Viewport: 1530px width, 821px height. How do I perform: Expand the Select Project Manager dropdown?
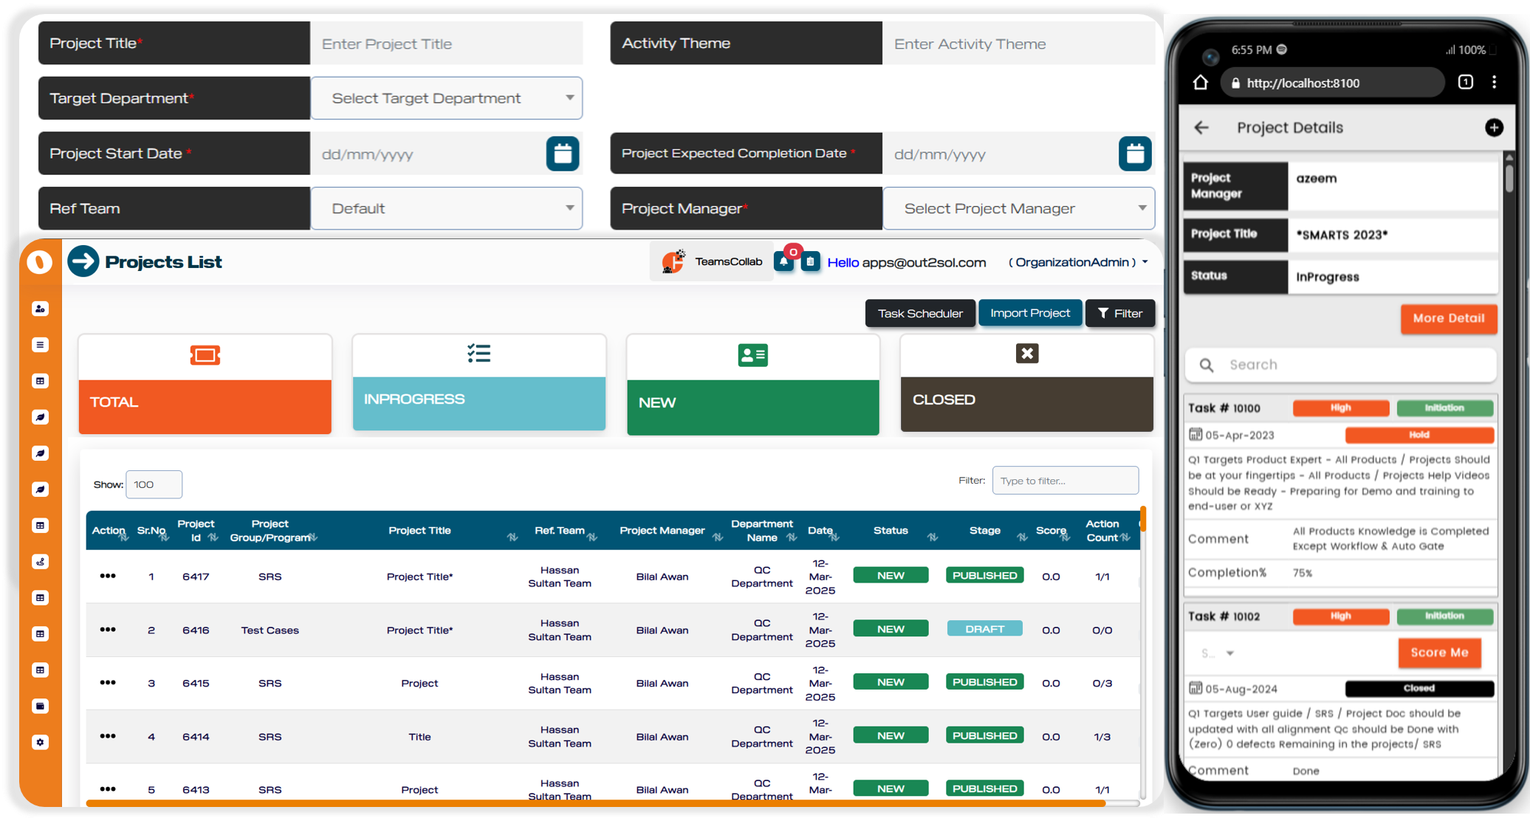click(1019, 208)
